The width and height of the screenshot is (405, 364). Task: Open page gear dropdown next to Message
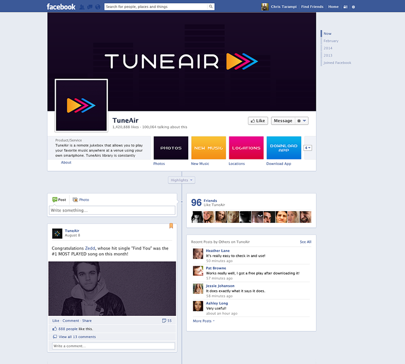pyautogui.click(x=301, y=120)
